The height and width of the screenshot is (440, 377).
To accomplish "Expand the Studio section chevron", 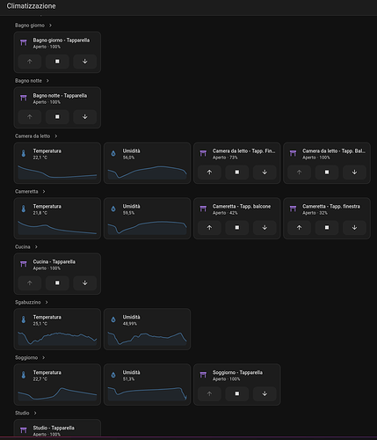I will pyautogui.click(x=35, y=413).
